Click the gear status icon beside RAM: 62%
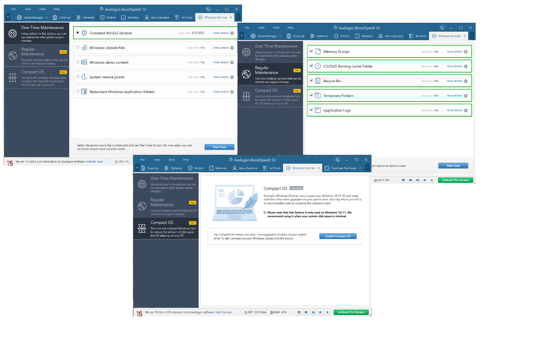 point(320,312)
